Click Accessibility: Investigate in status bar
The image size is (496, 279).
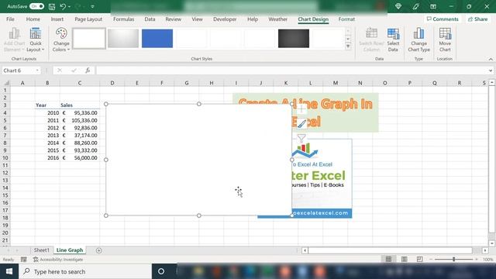point(58,260)
